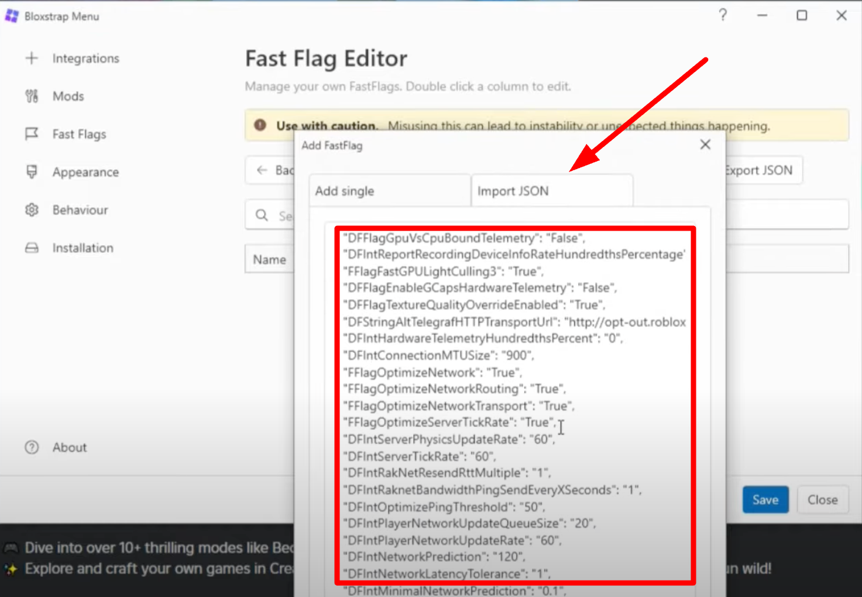Open help via the question mark

tap(723, 15)
